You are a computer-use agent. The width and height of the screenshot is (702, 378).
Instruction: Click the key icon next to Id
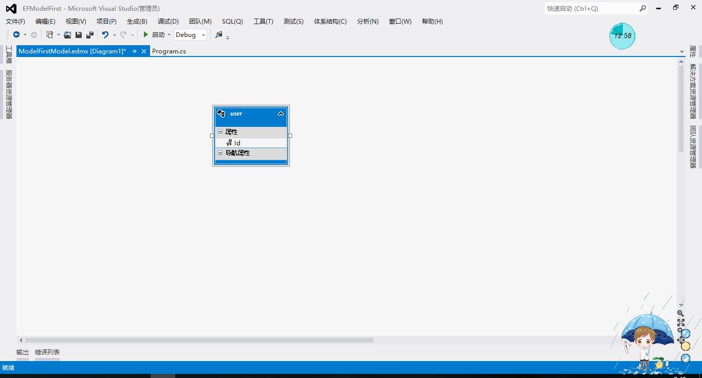pyautogui.click(x=229, y=143)
